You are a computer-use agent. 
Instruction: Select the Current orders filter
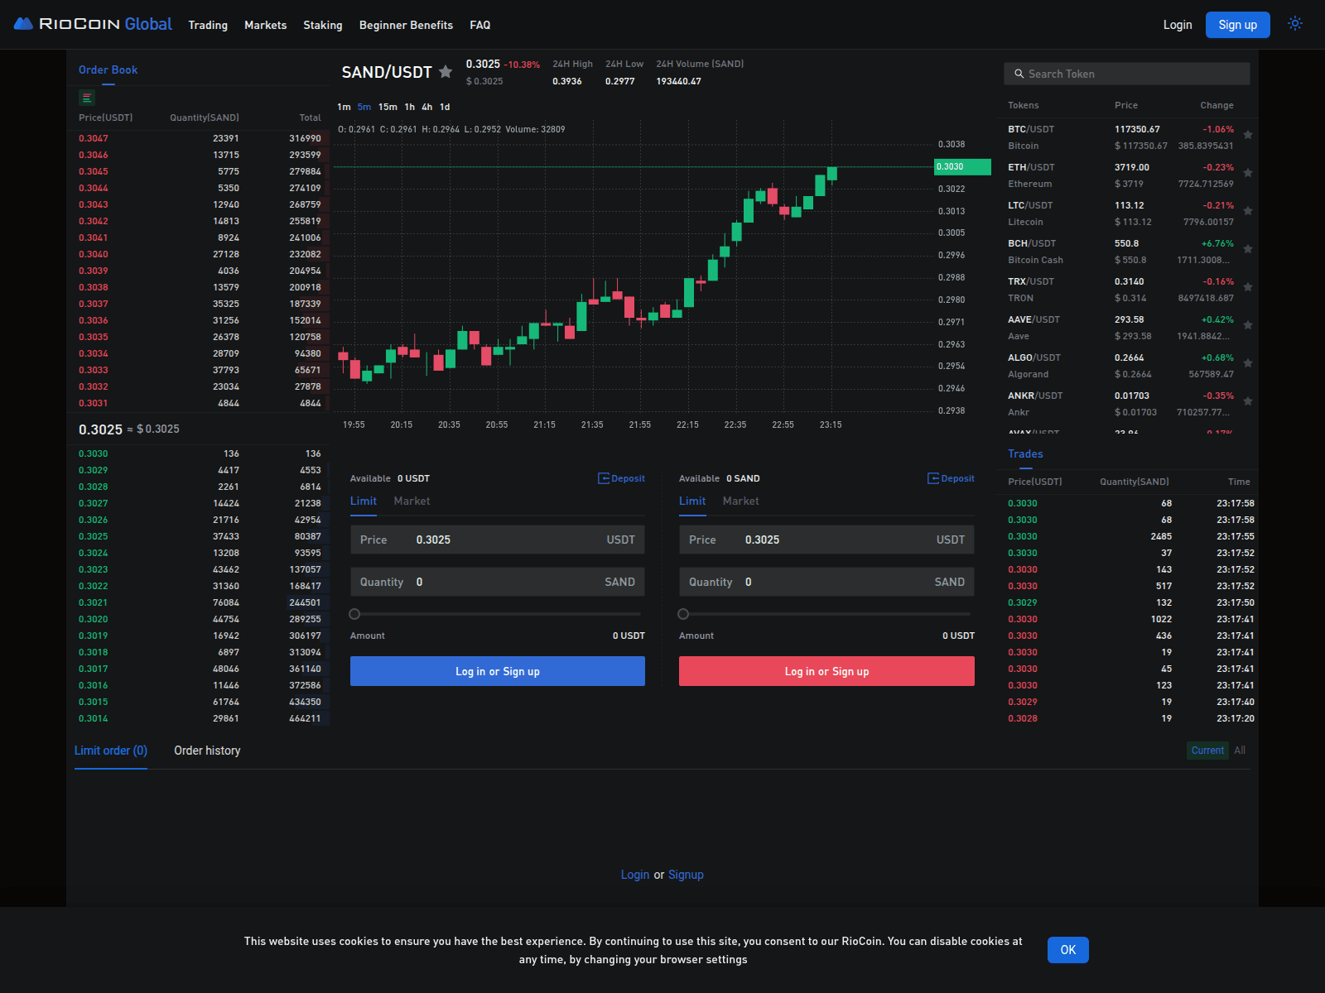(x=1207, y=751)
